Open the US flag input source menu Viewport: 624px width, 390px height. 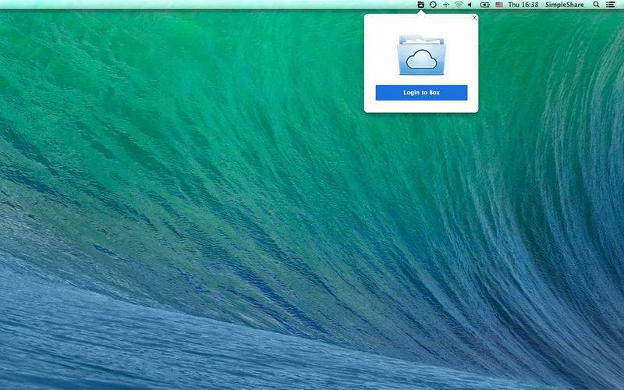tap(499, 5)
